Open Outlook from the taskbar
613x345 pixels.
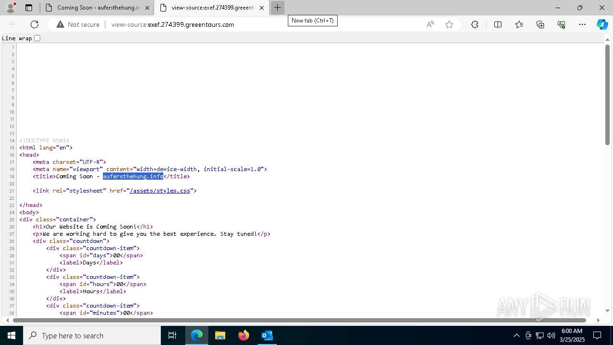[x=267, y=335]
